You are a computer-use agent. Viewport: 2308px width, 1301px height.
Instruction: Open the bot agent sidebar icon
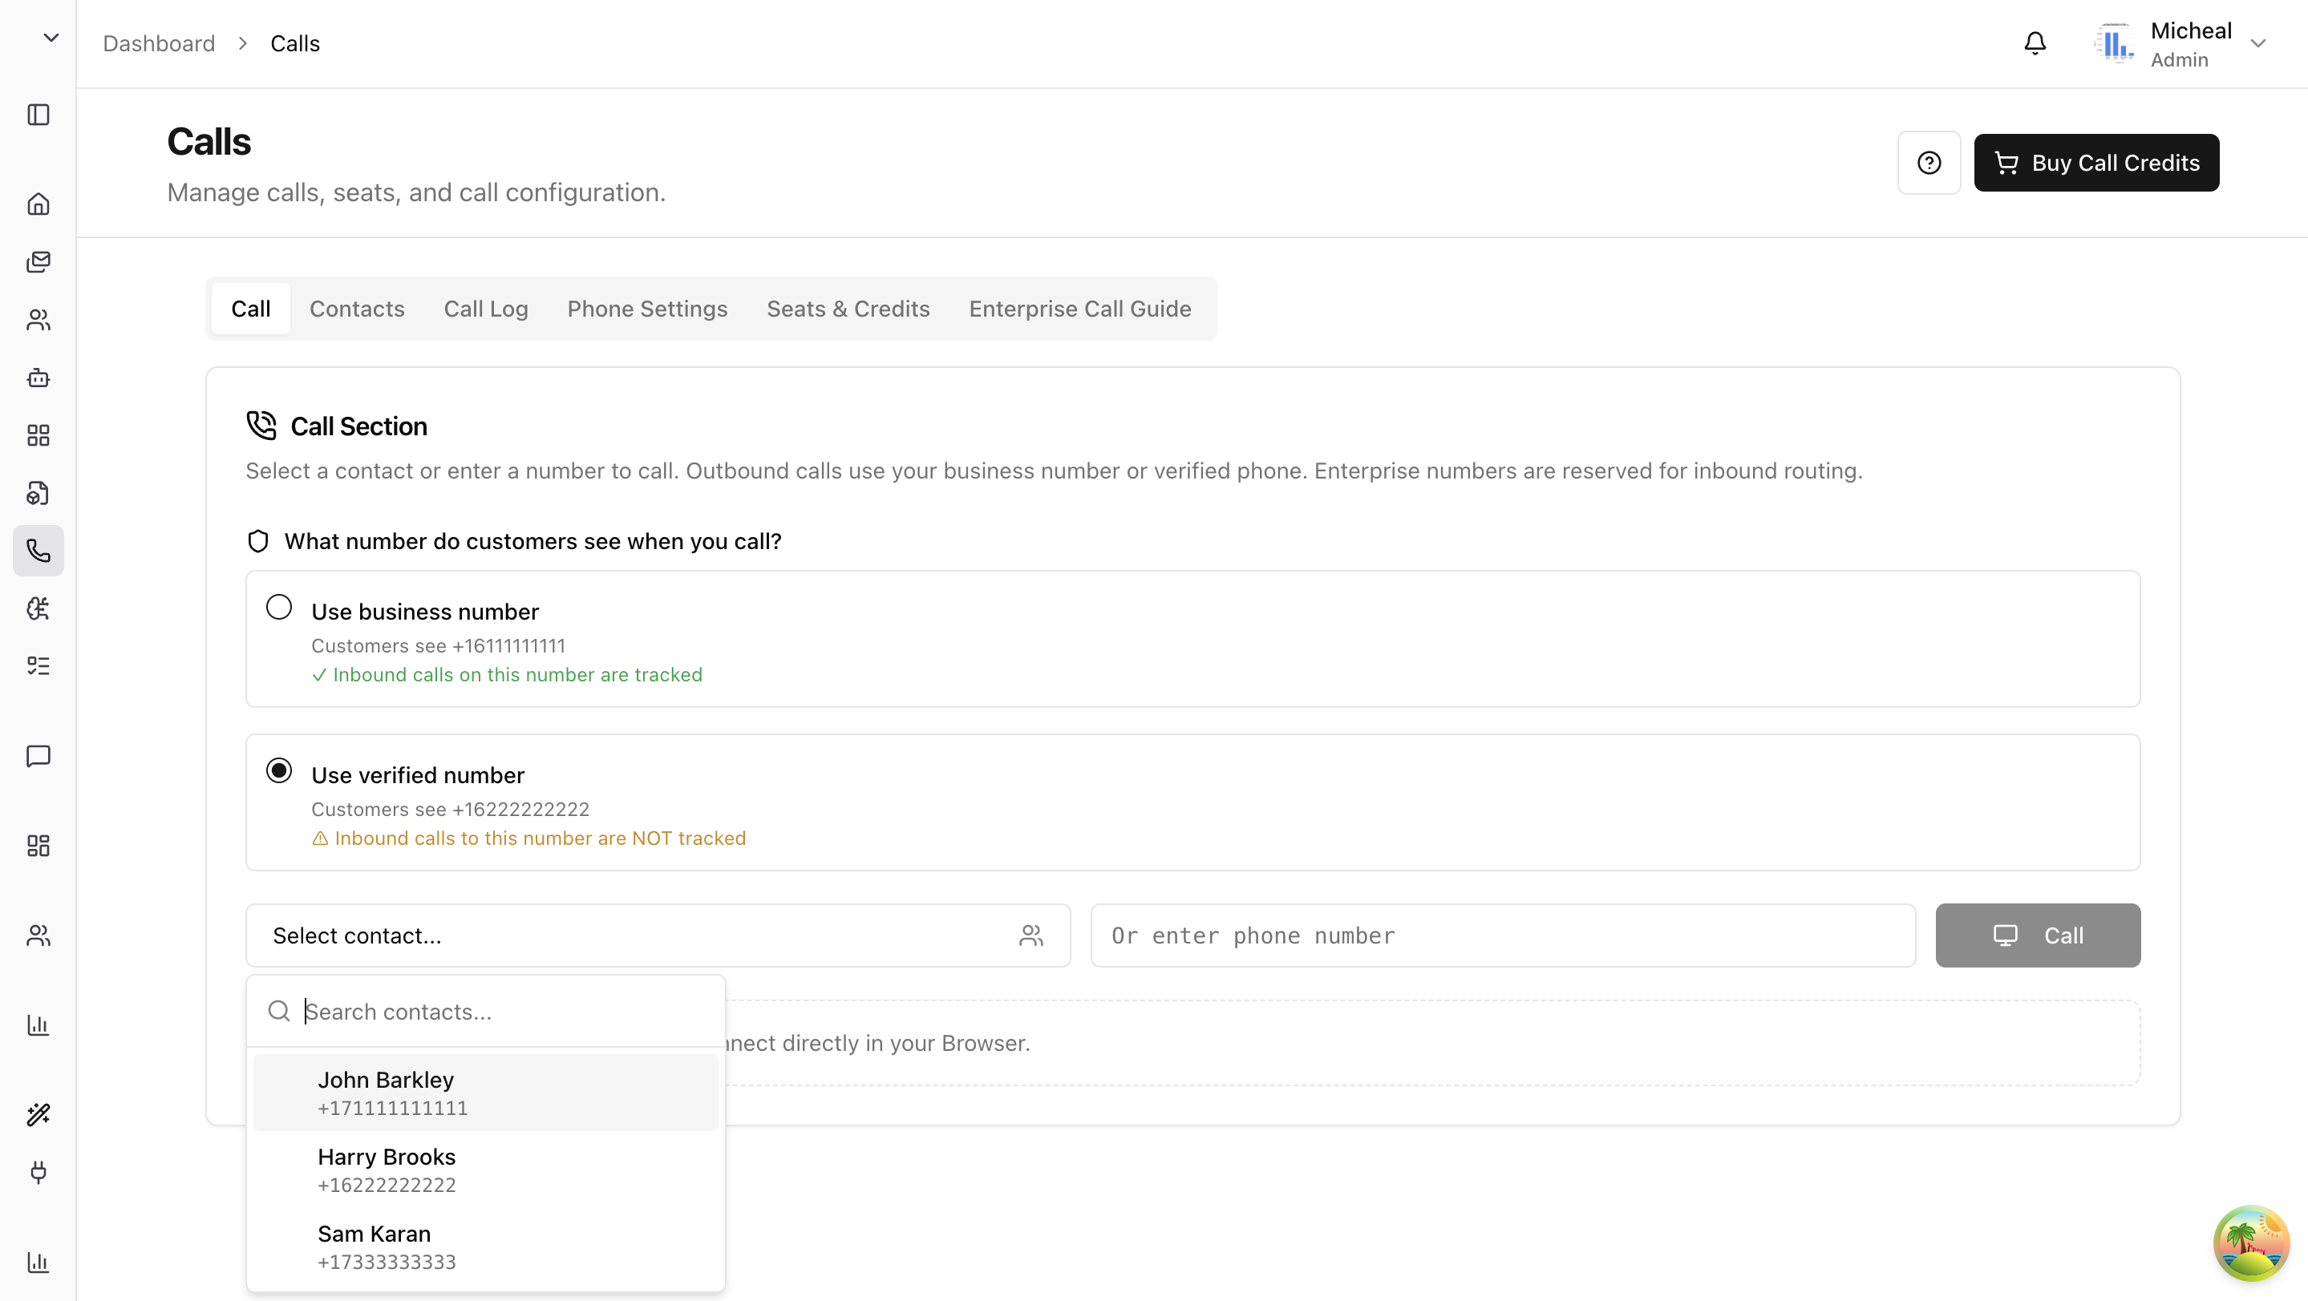(38, 377)
